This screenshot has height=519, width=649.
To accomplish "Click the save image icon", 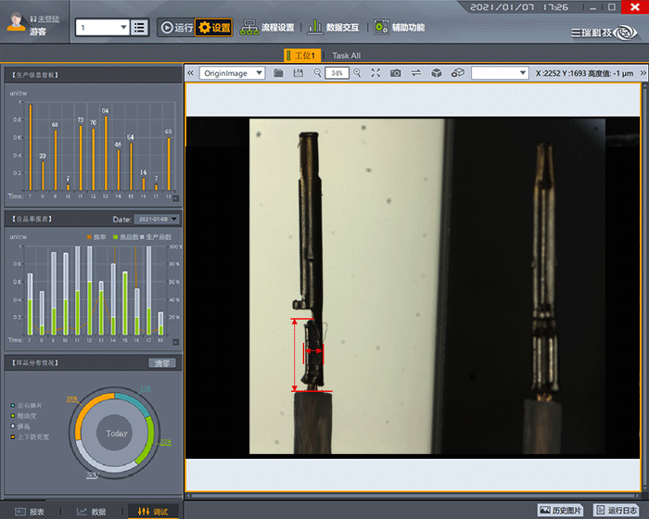I will point(298,73).
